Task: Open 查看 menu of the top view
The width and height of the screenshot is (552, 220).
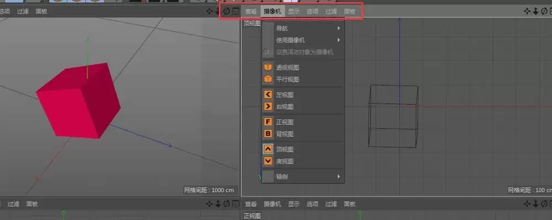Action: pyautogui.click(x=251, y=11)
